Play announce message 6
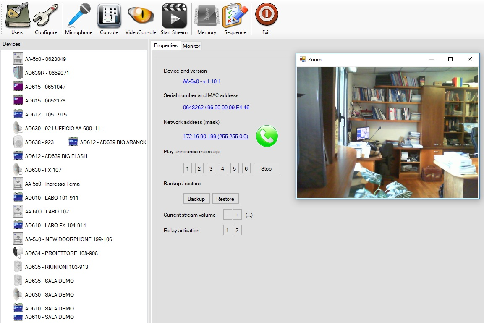 coord(246,168)
